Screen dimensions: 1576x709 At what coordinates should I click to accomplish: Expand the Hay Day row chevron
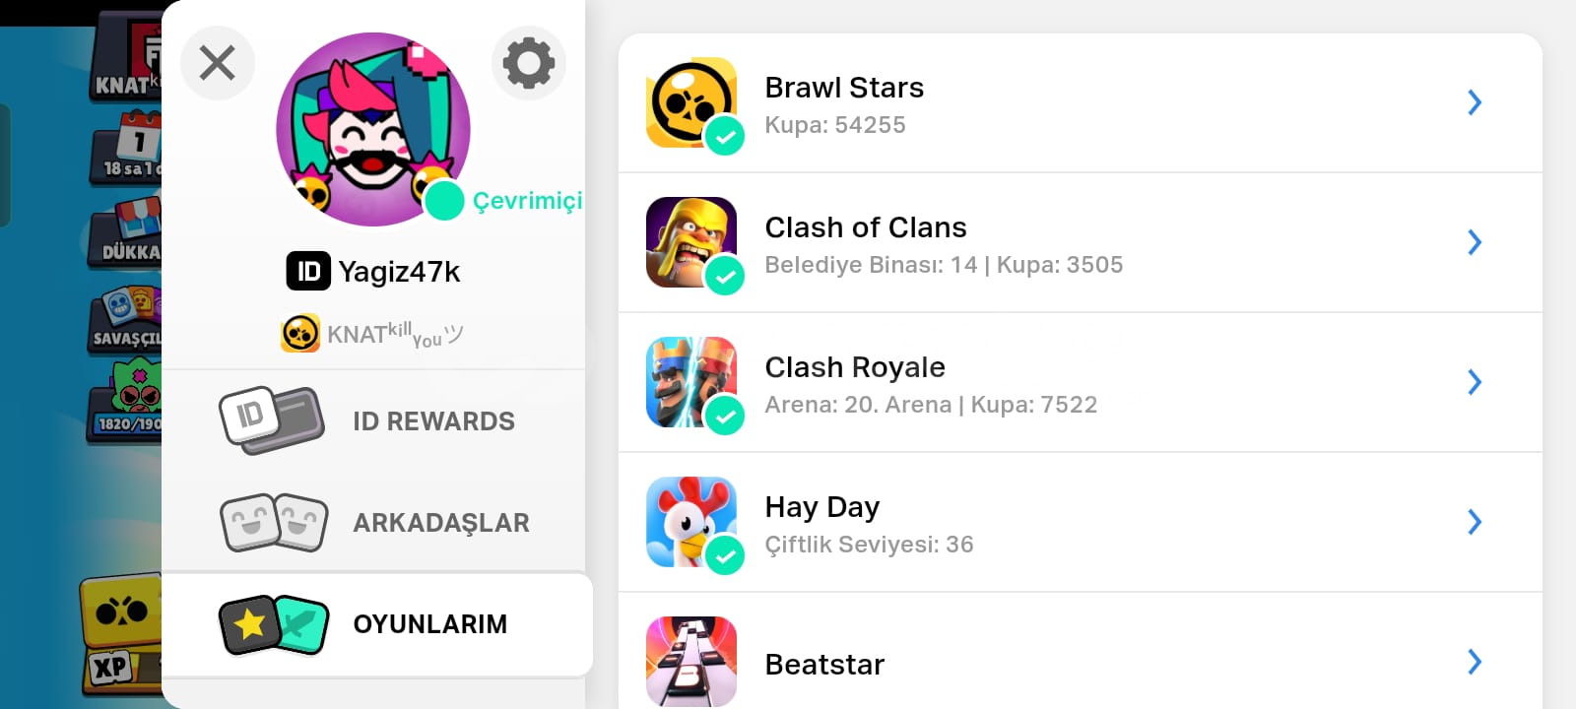pyautogui.click(x=1475, y=522)
